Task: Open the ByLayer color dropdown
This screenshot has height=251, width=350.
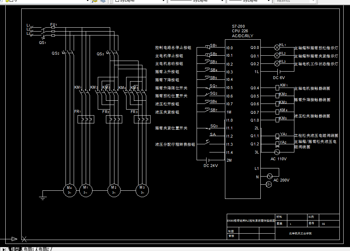Action: tap(140, 1)
